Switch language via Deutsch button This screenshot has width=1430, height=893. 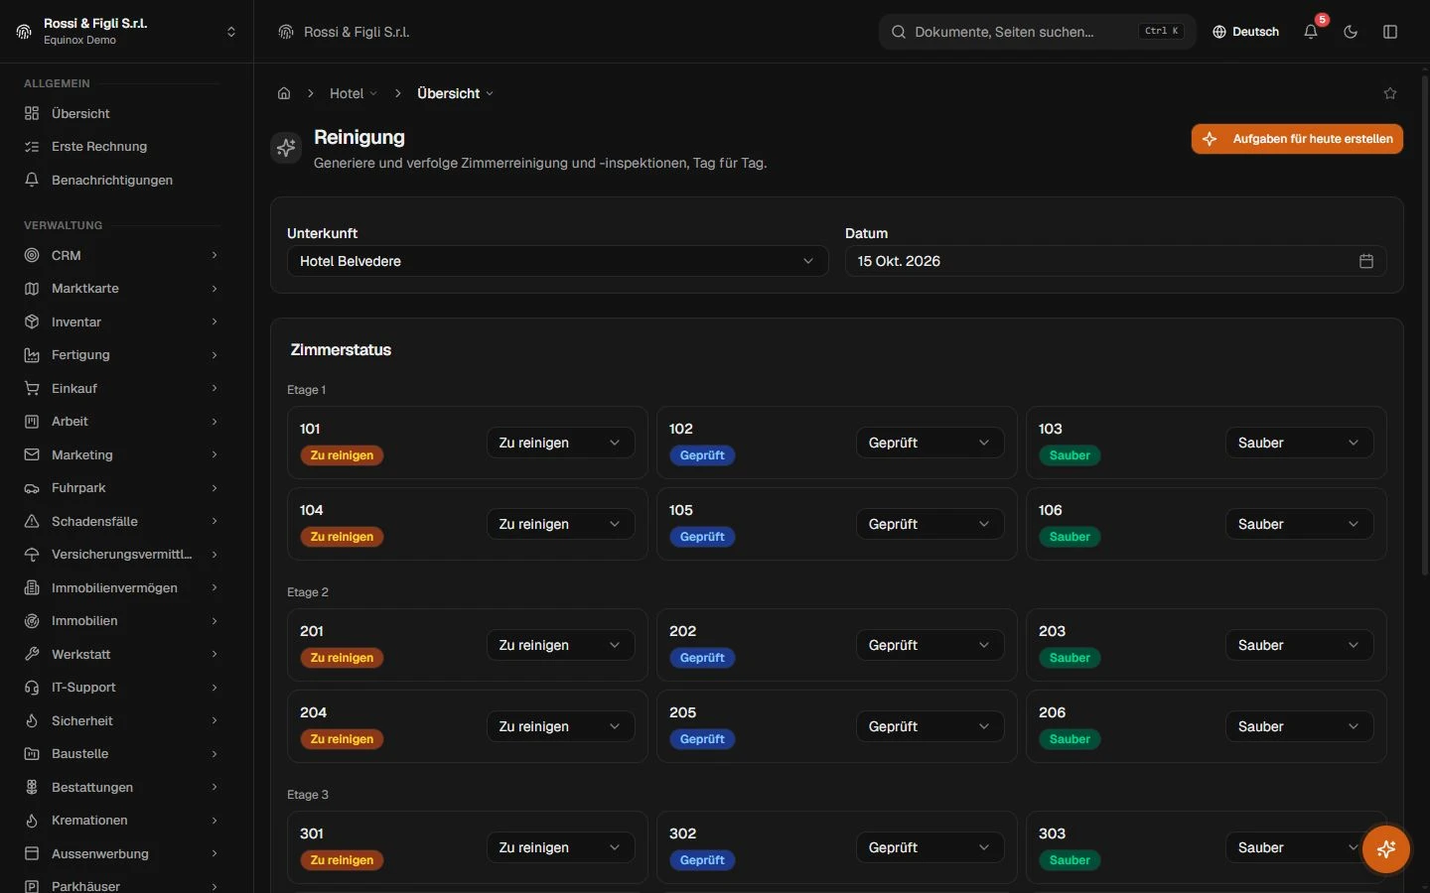click(1245, 32)
